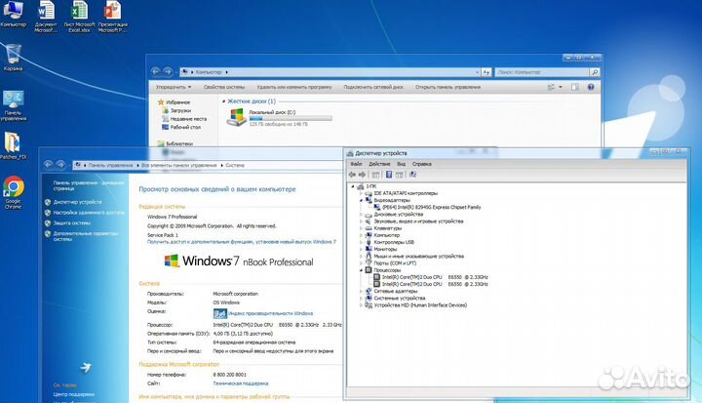Open the Файл menu in Device Manager
This screenshot has height=403, width=702.
(357, 164)
